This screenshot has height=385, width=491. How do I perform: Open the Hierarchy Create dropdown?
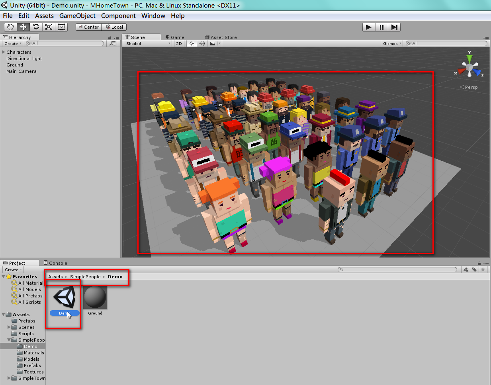(13, 43)
